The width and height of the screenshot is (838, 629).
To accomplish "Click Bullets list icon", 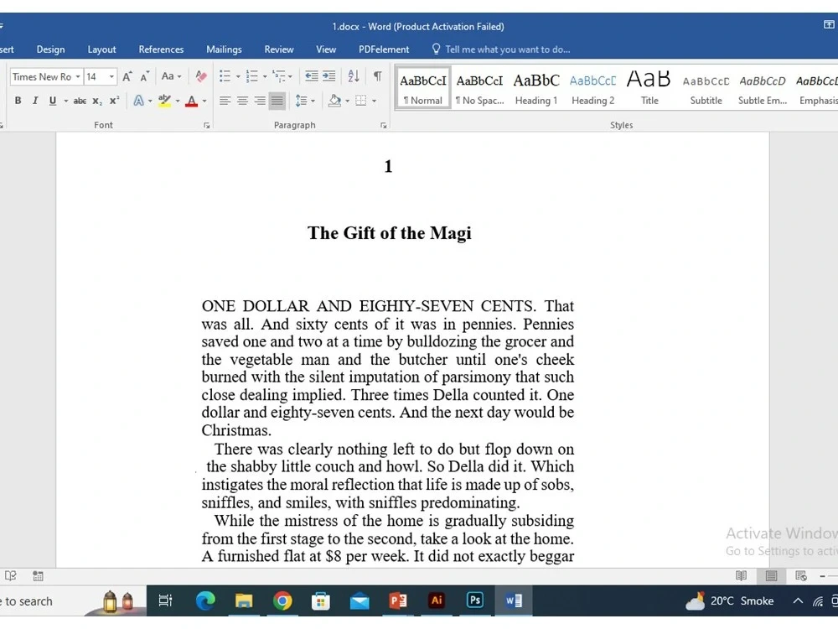I will pyautogui.click(x=225, y=76).
